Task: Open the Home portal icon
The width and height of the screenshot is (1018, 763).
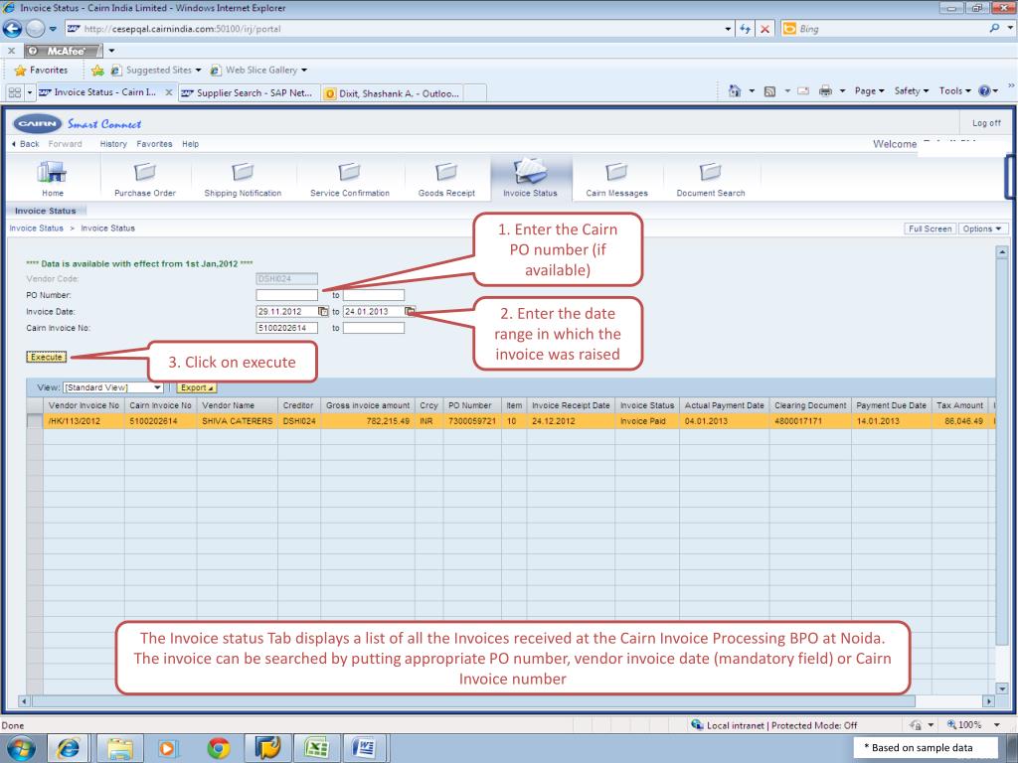Action: (52, 173)
